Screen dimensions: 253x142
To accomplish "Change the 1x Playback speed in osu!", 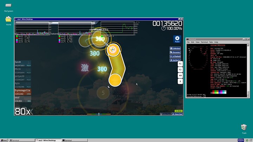I will [175, 56].
